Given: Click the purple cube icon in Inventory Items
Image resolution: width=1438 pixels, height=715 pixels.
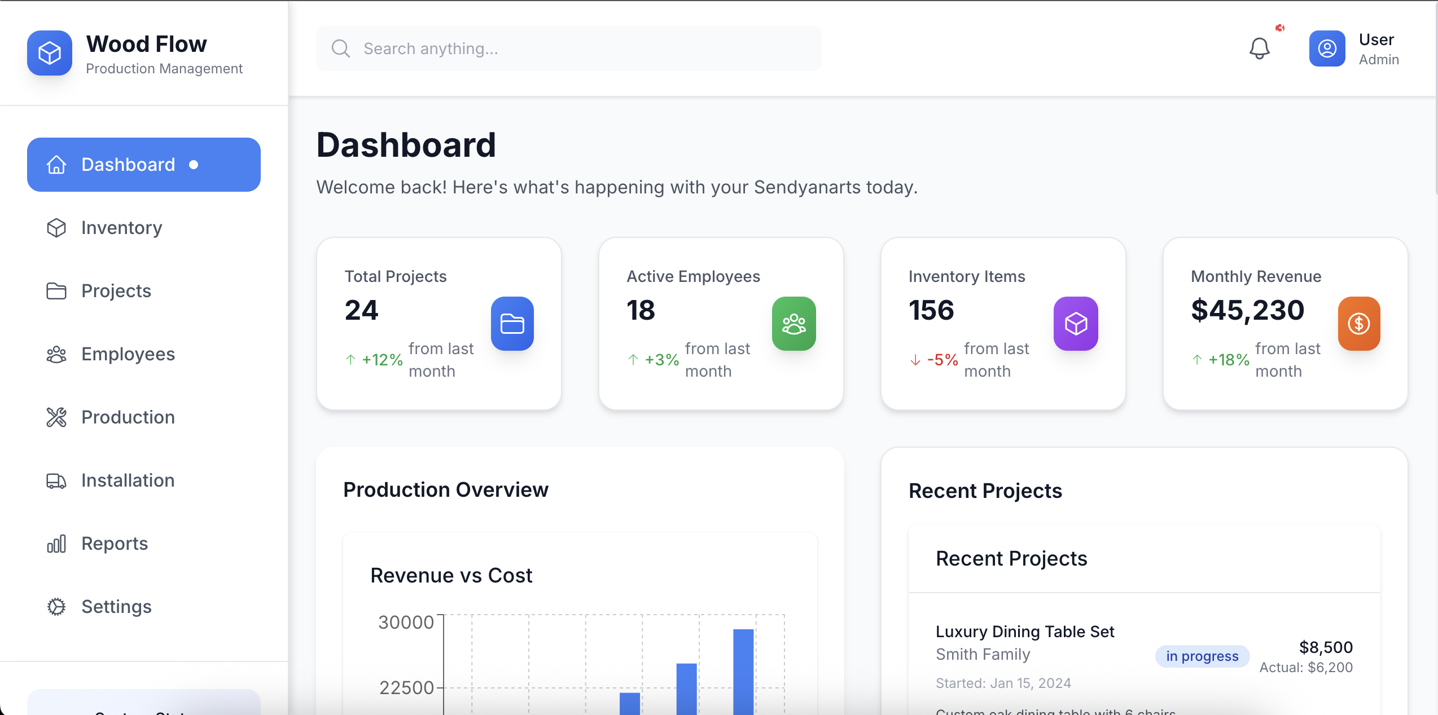Looking at the screenshot, I should coord(1076,324).
